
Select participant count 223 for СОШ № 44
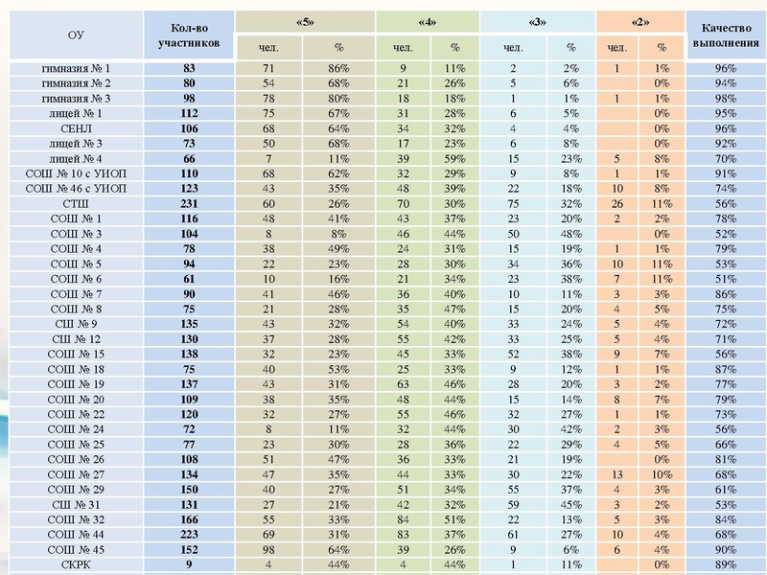(x=189, y=533)
